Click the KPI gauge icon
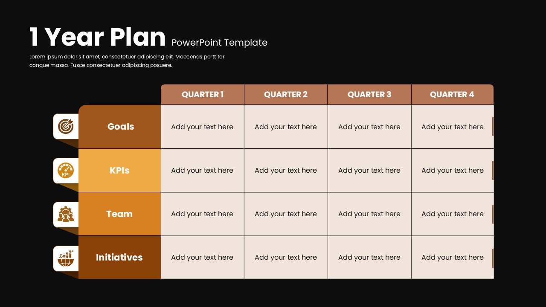 point(66,171)
